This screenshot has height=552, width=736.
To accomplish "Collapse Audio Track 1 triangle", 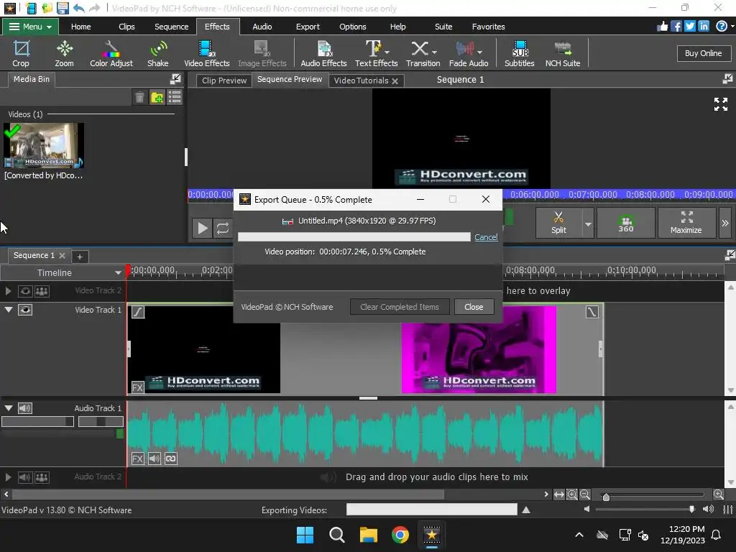I will [8, 408].
